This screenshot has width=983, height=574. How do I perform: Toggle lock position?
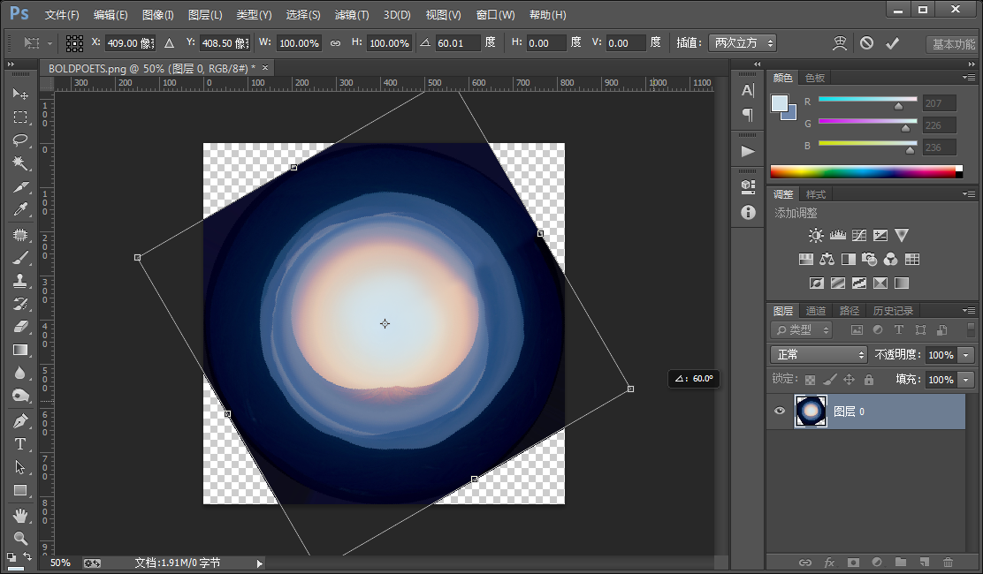pos(849,380)
